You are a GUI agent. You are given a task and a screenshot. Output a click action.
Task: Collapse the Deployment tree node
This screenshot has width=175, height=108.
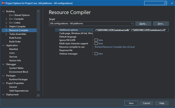click(x=3, y=95)
